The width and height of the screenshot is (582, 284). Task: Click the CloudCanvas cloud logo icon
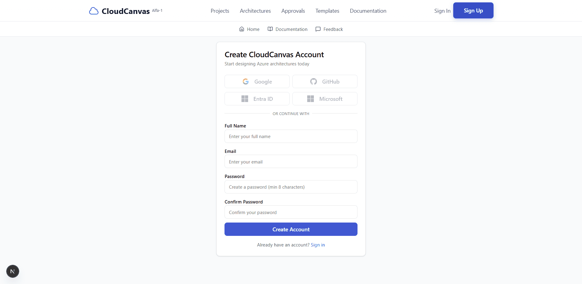[x=94, y=11]
